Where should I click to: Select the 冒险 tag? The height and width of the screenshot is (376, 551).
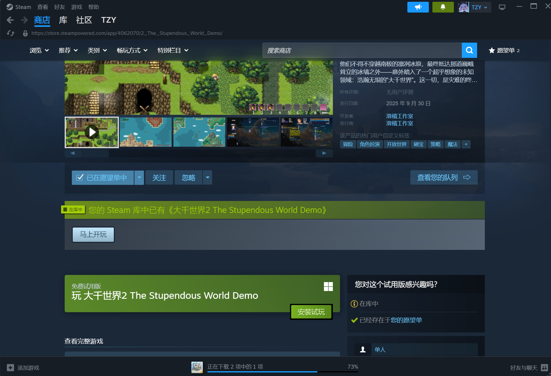click(x=348, y=144)
